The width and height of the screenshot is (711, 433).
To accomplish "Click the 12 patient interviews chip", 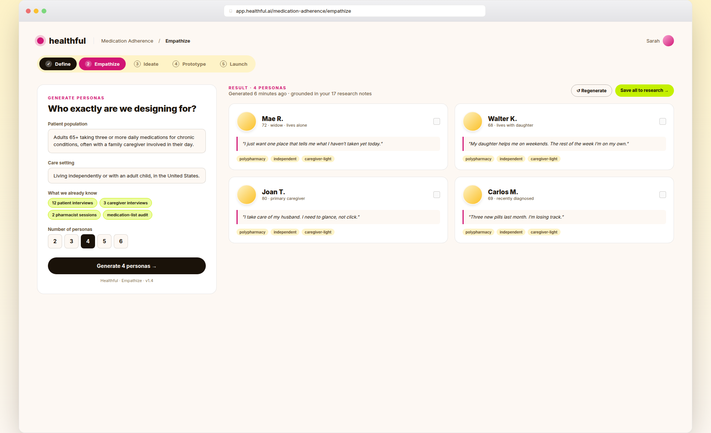I will (x=73, y=203).
